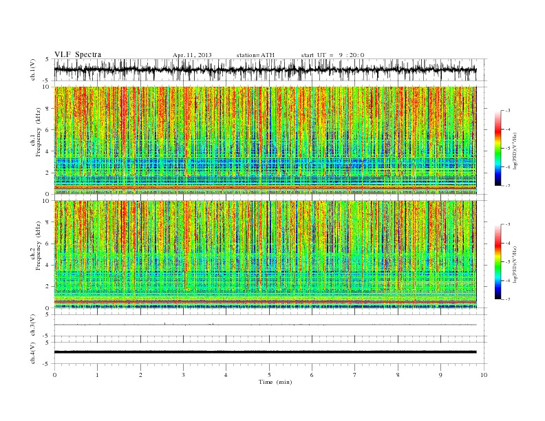Click time axis tick label "0"
Image resolution: width=545 pixels, height=421 pixels.
(x=54, y=375)
